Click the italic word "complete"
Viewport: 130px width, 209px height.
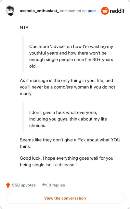63,87
